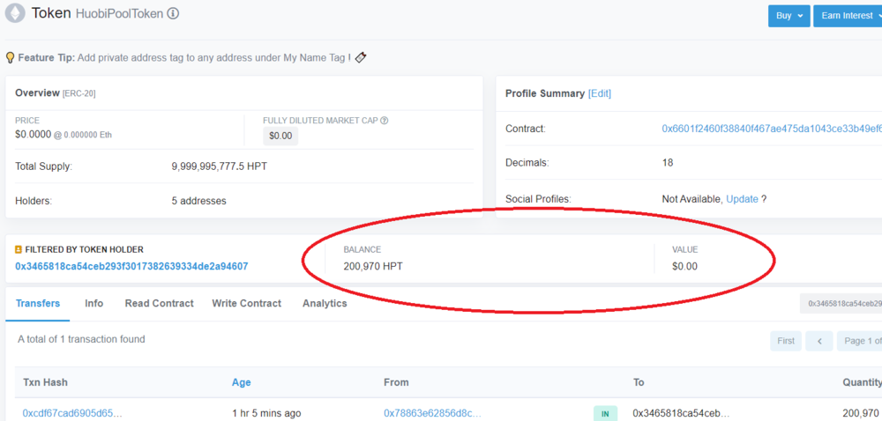
Task: Click the Quantity column header
Action: pos(862,382)
